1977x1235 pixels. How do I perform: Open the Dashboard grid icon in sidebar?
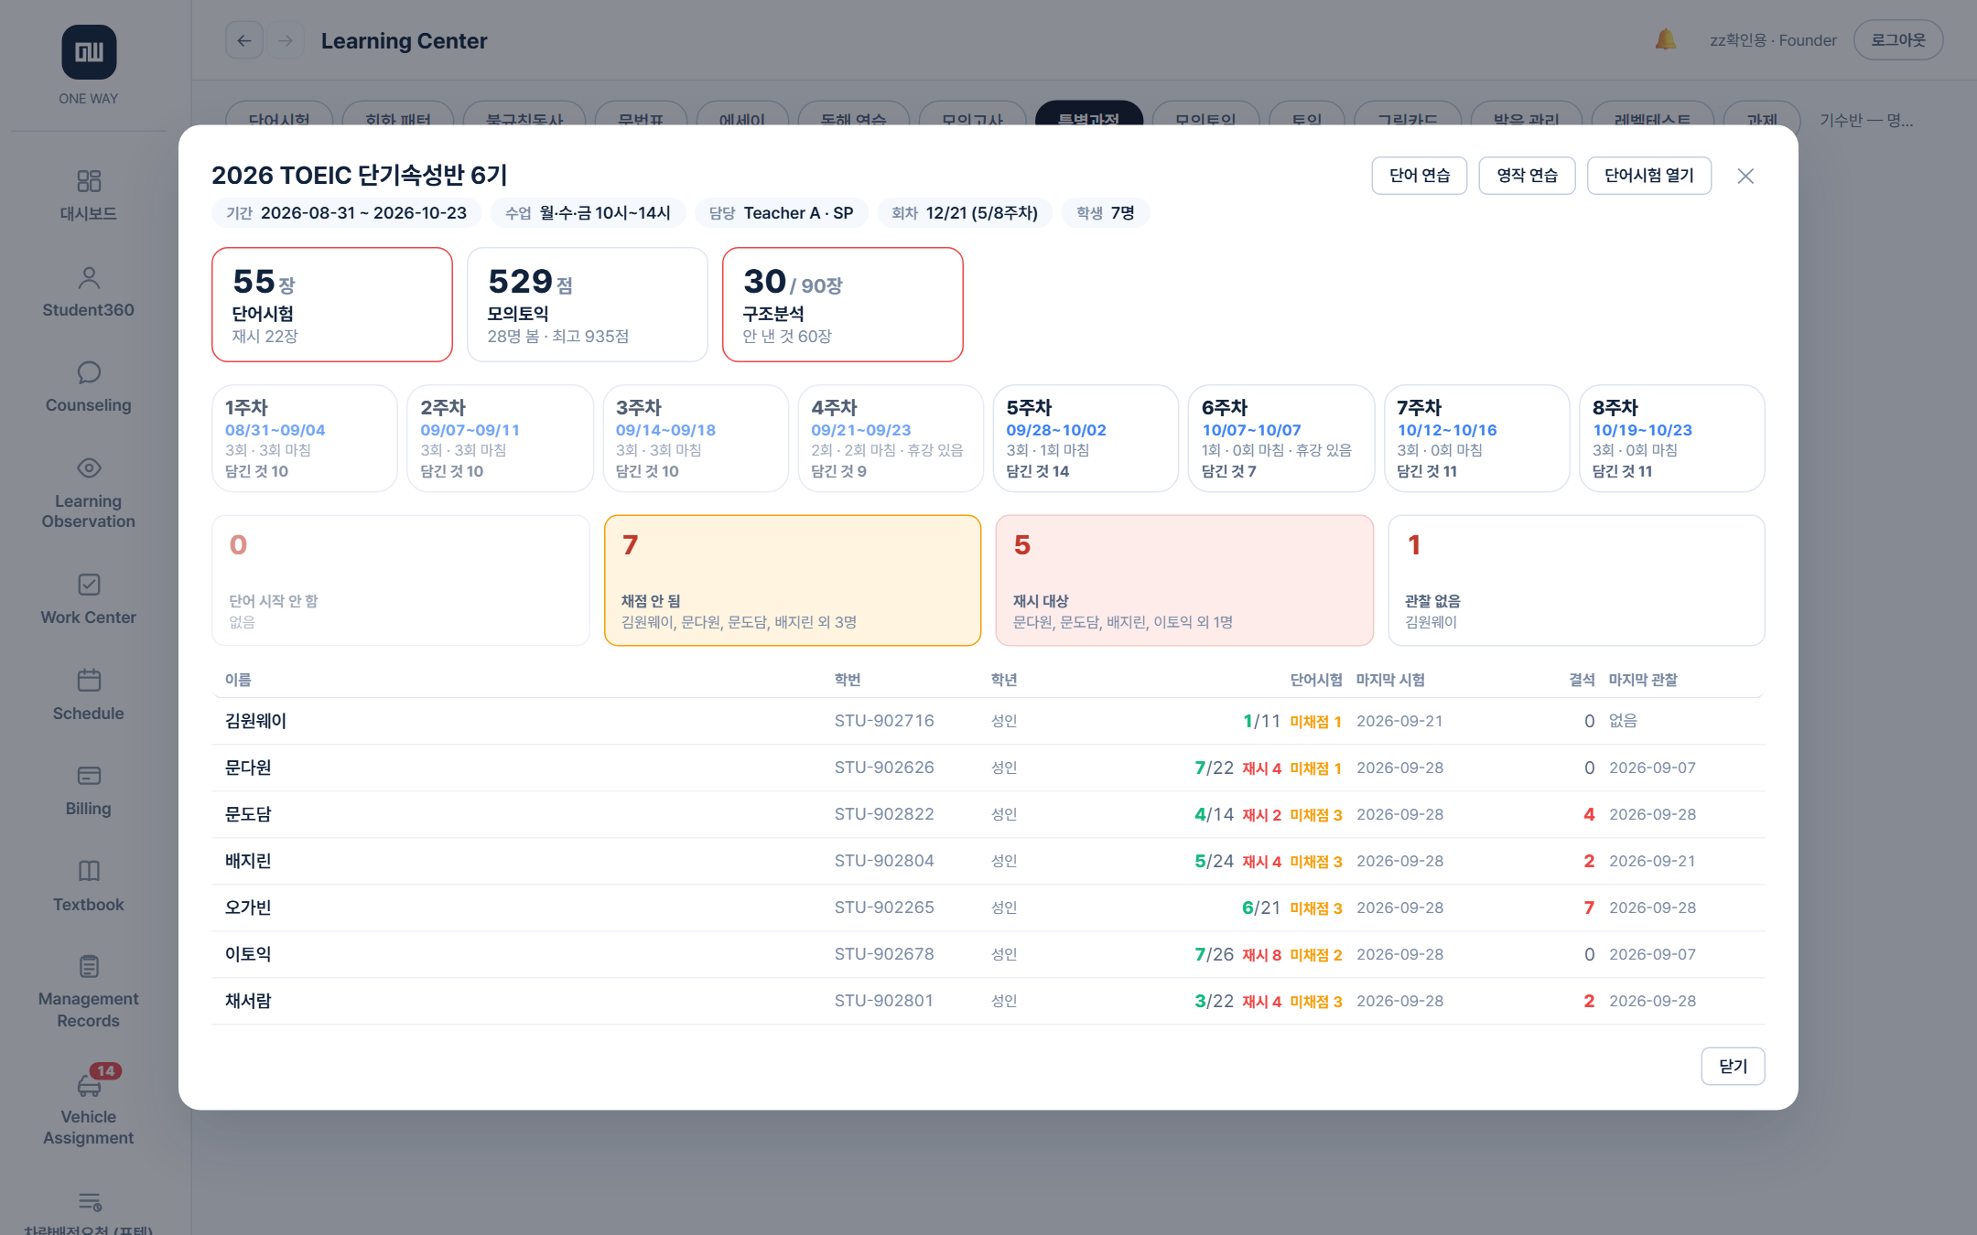pos(89,181)
